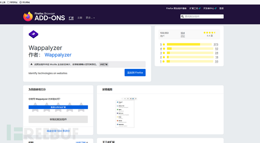Click the 133,553 users count text
This screenshot has height=143, width=260.
[164, 33]
